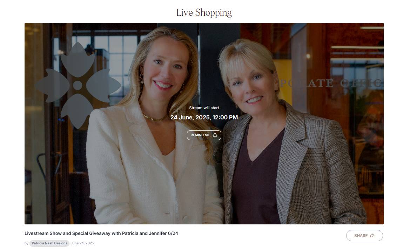Click the share arrow icon

[x=372, y=236]
